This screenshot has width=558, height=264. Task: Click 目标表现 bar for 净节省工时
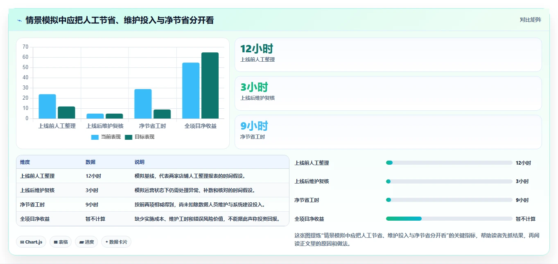click(x=162, y=114)
